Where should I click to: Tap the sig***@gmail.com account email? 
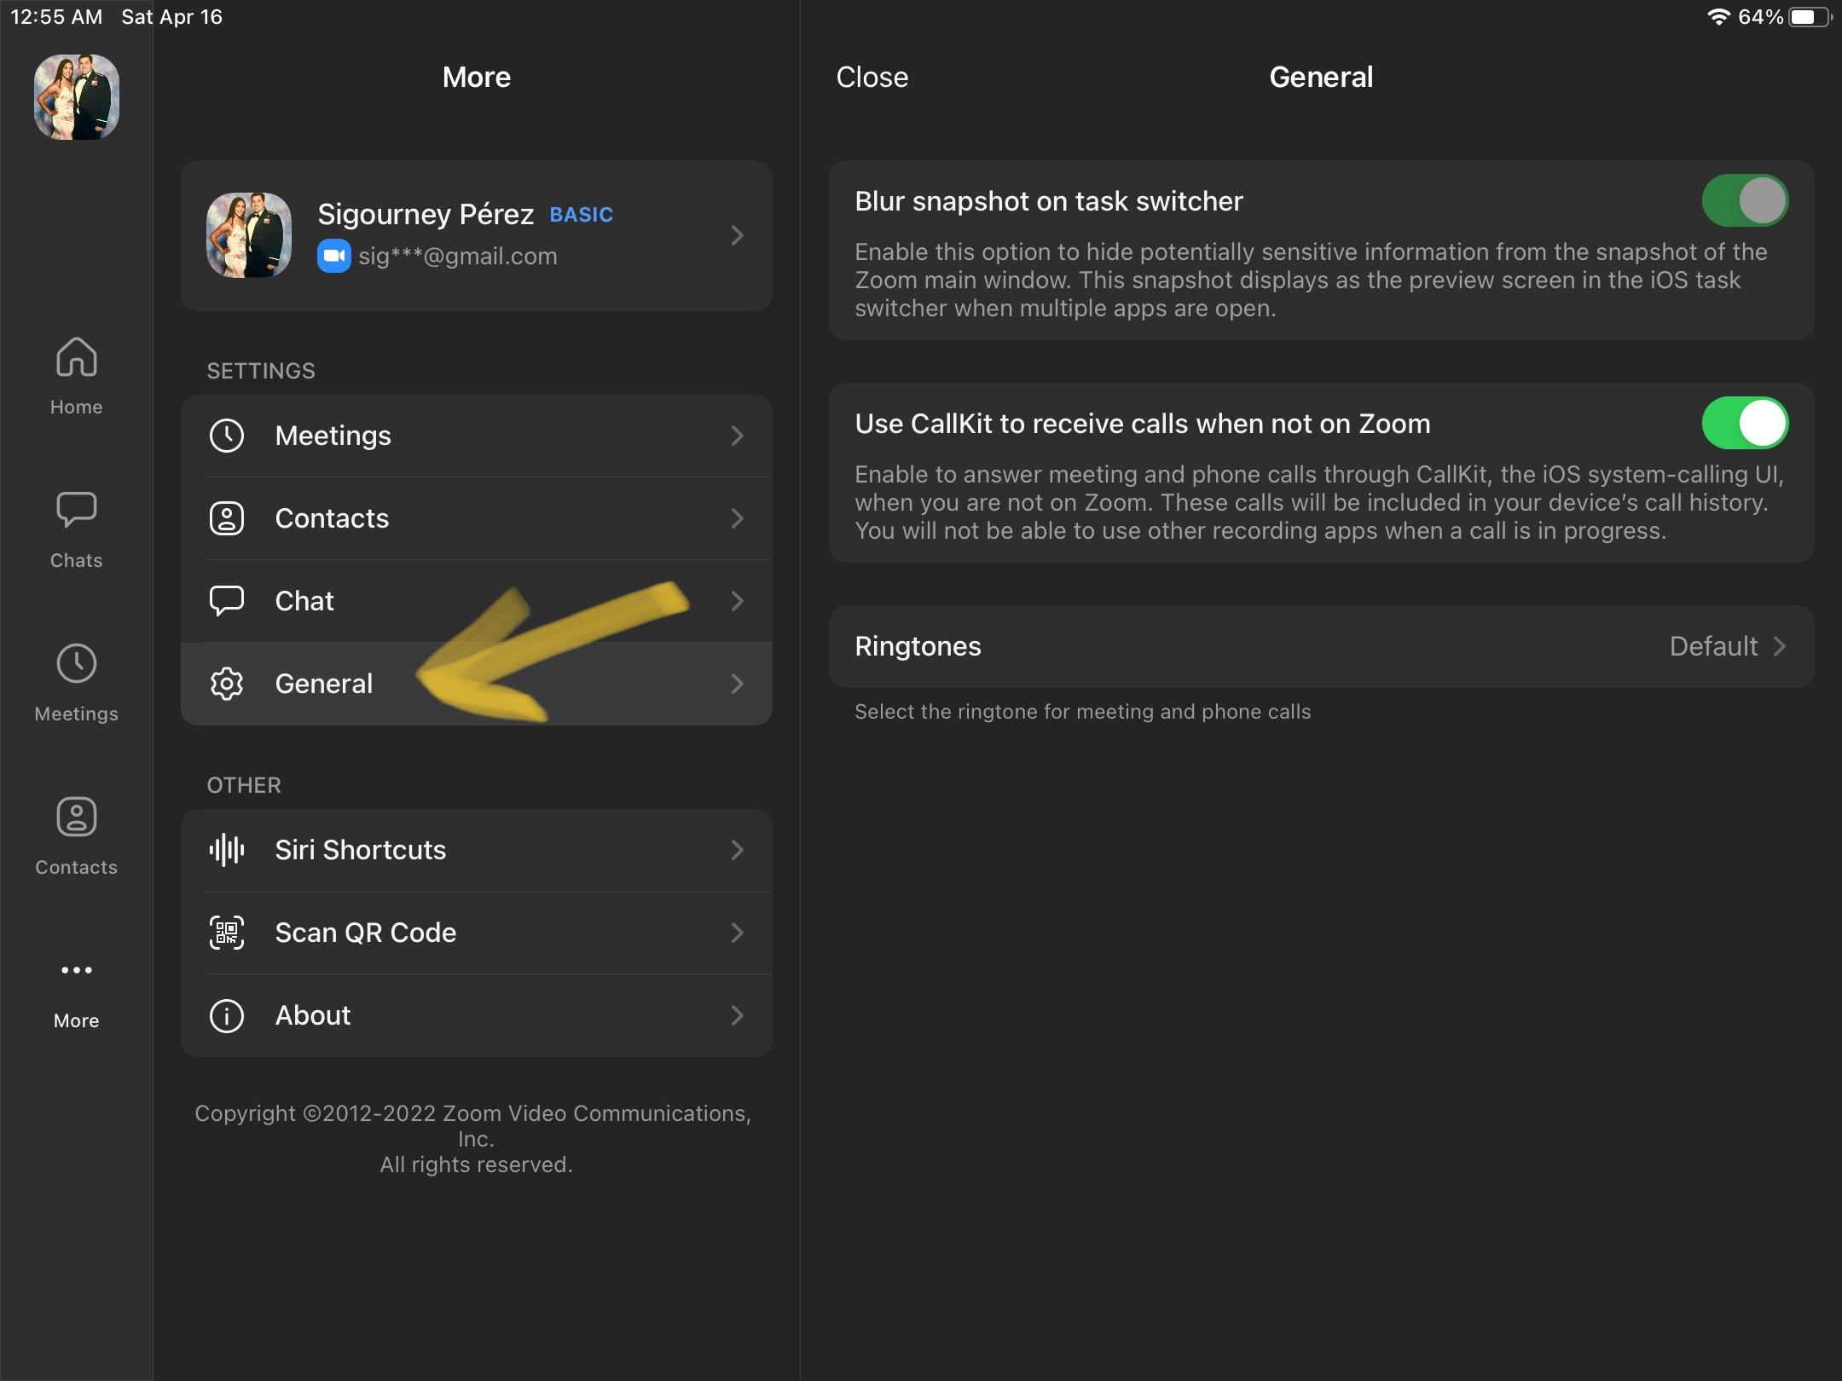pyautogui.click(x=457, y=257)
